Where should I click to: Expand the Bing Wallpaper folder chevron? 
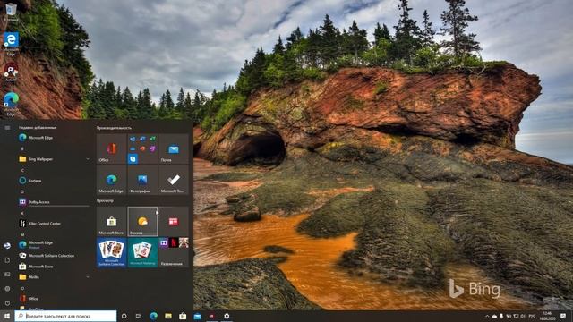pos(88,159)
